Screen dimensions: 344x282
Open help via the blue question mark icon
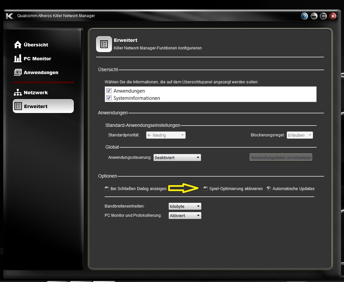coord(304,16)
